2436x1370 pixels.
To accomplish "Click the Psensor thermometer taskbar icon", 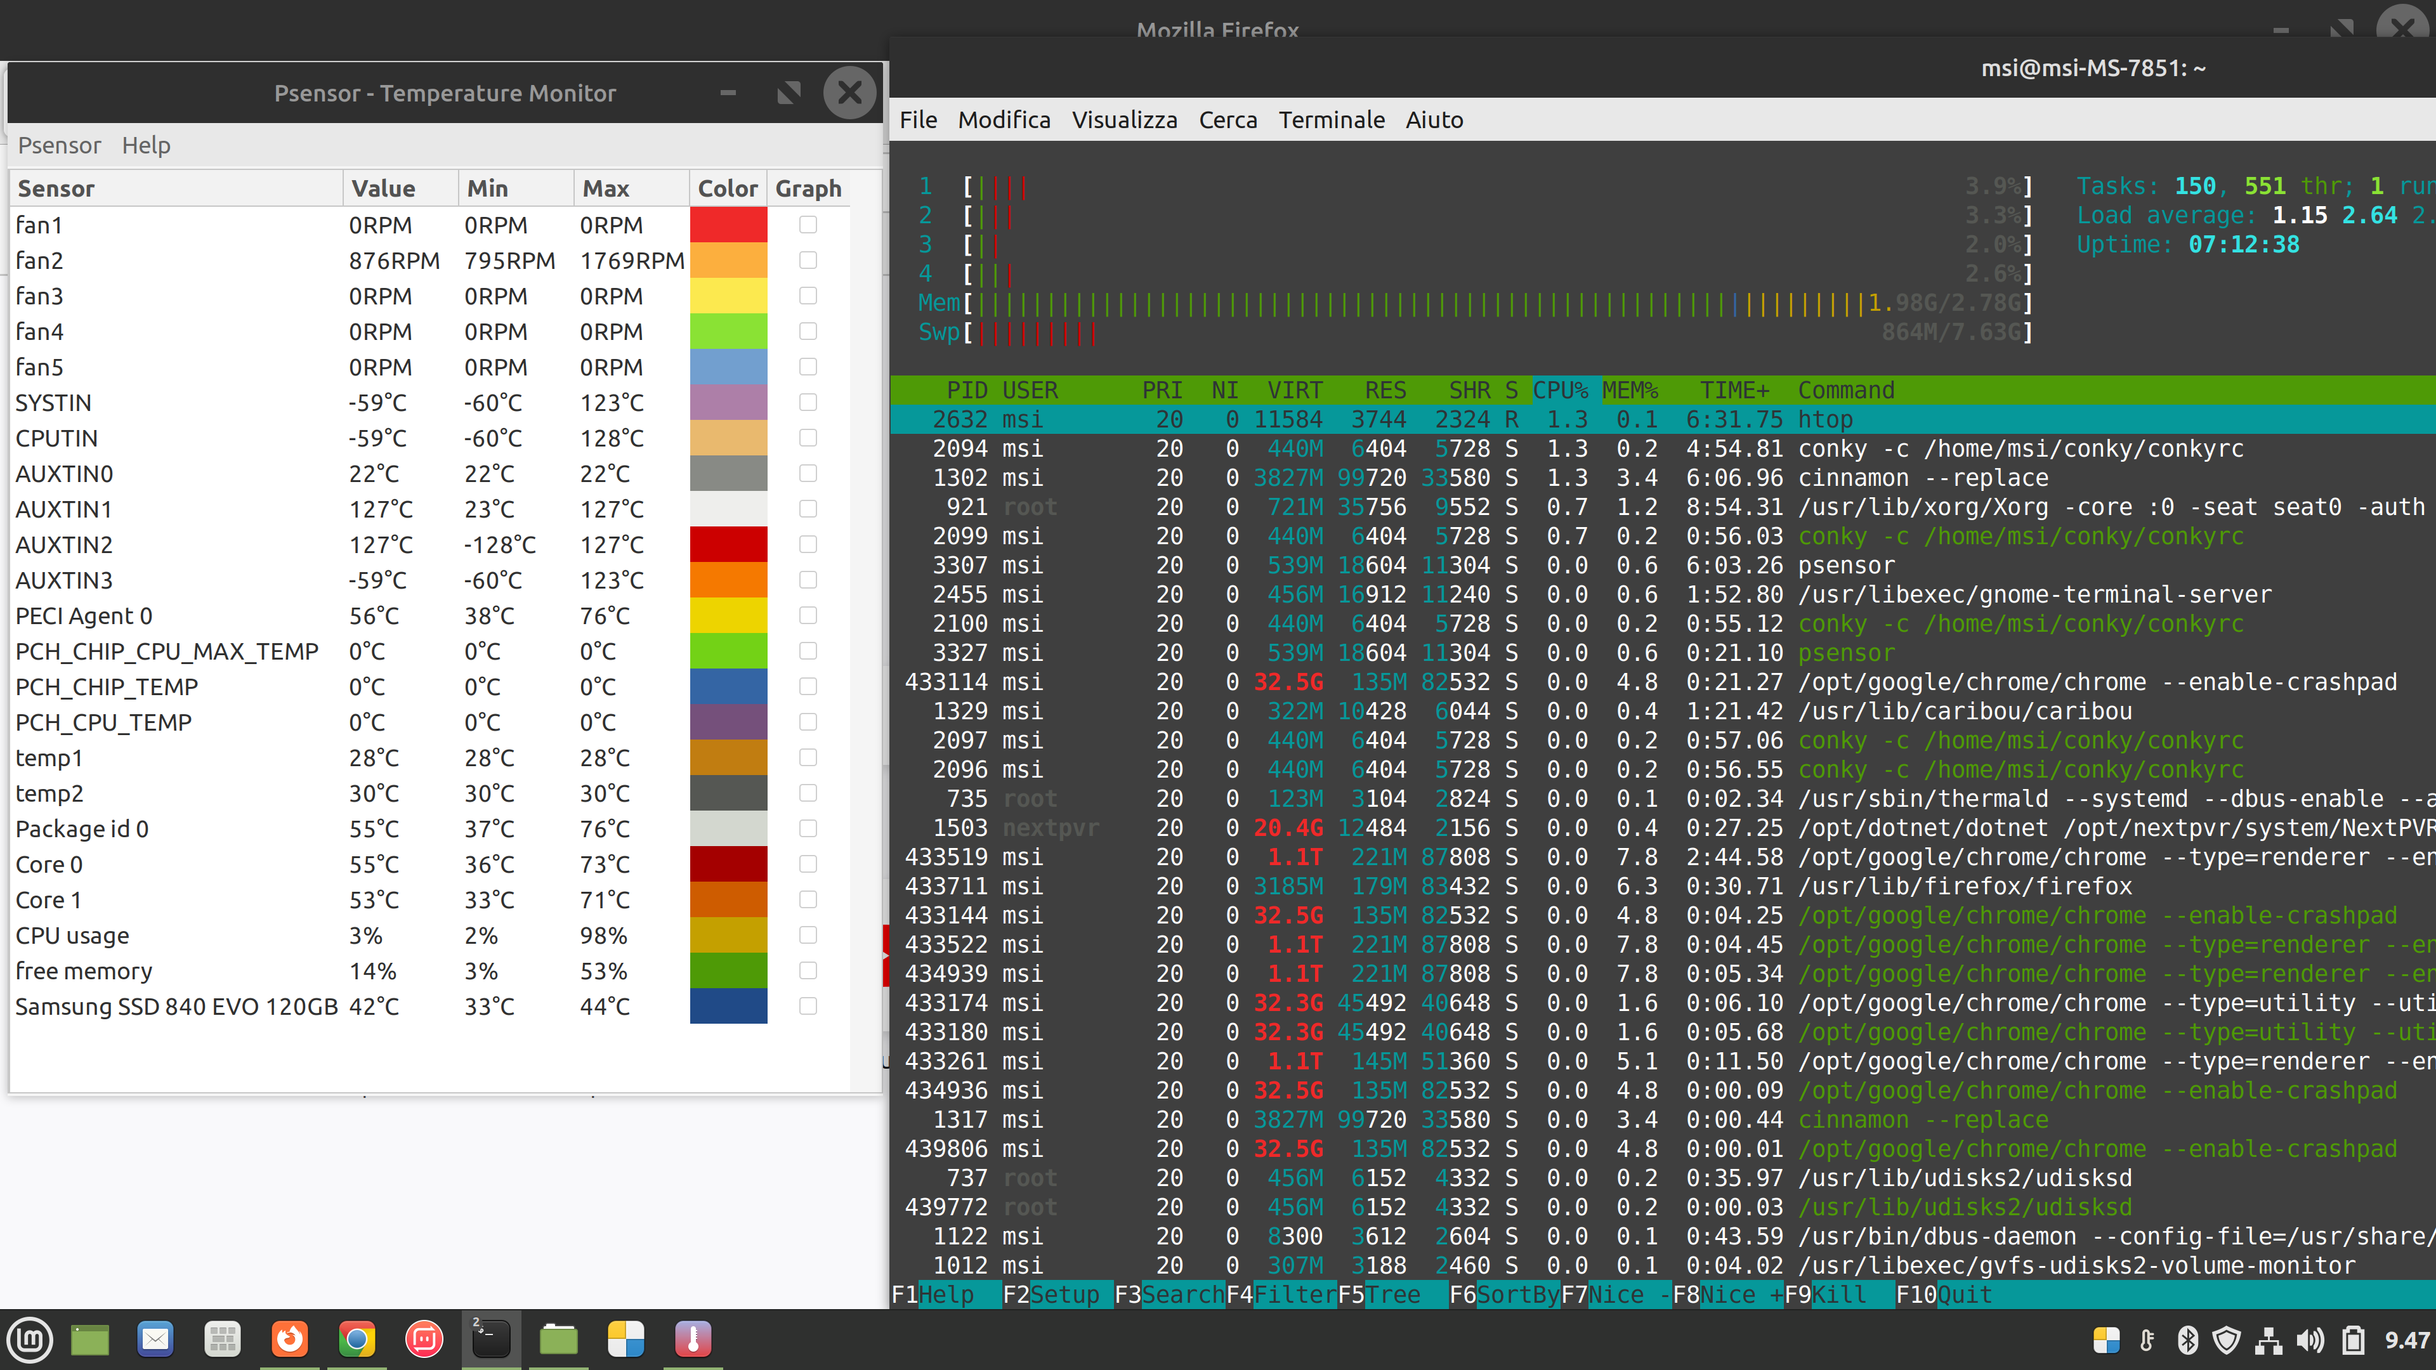I will (693, 1340).
